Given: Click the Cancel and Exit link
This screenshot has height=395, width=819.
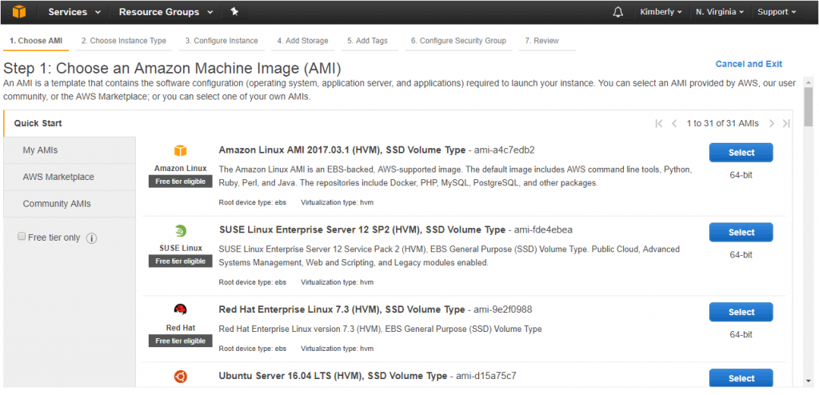Looking at the screenshot, I should [749, 64].
